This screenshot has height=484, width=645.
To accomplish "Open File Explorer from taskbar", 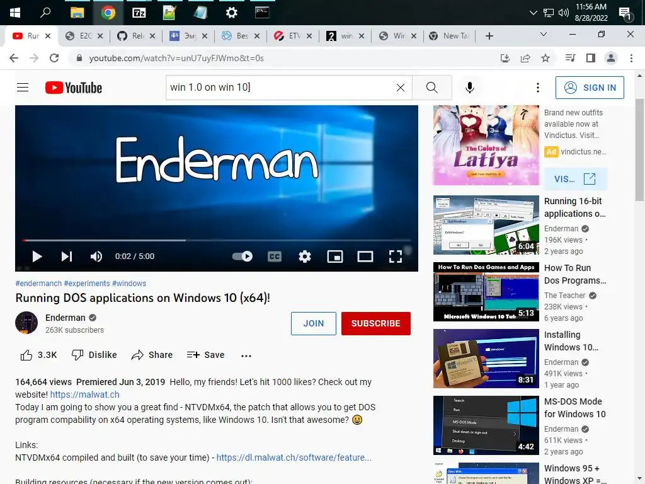I will pos(77,13).
